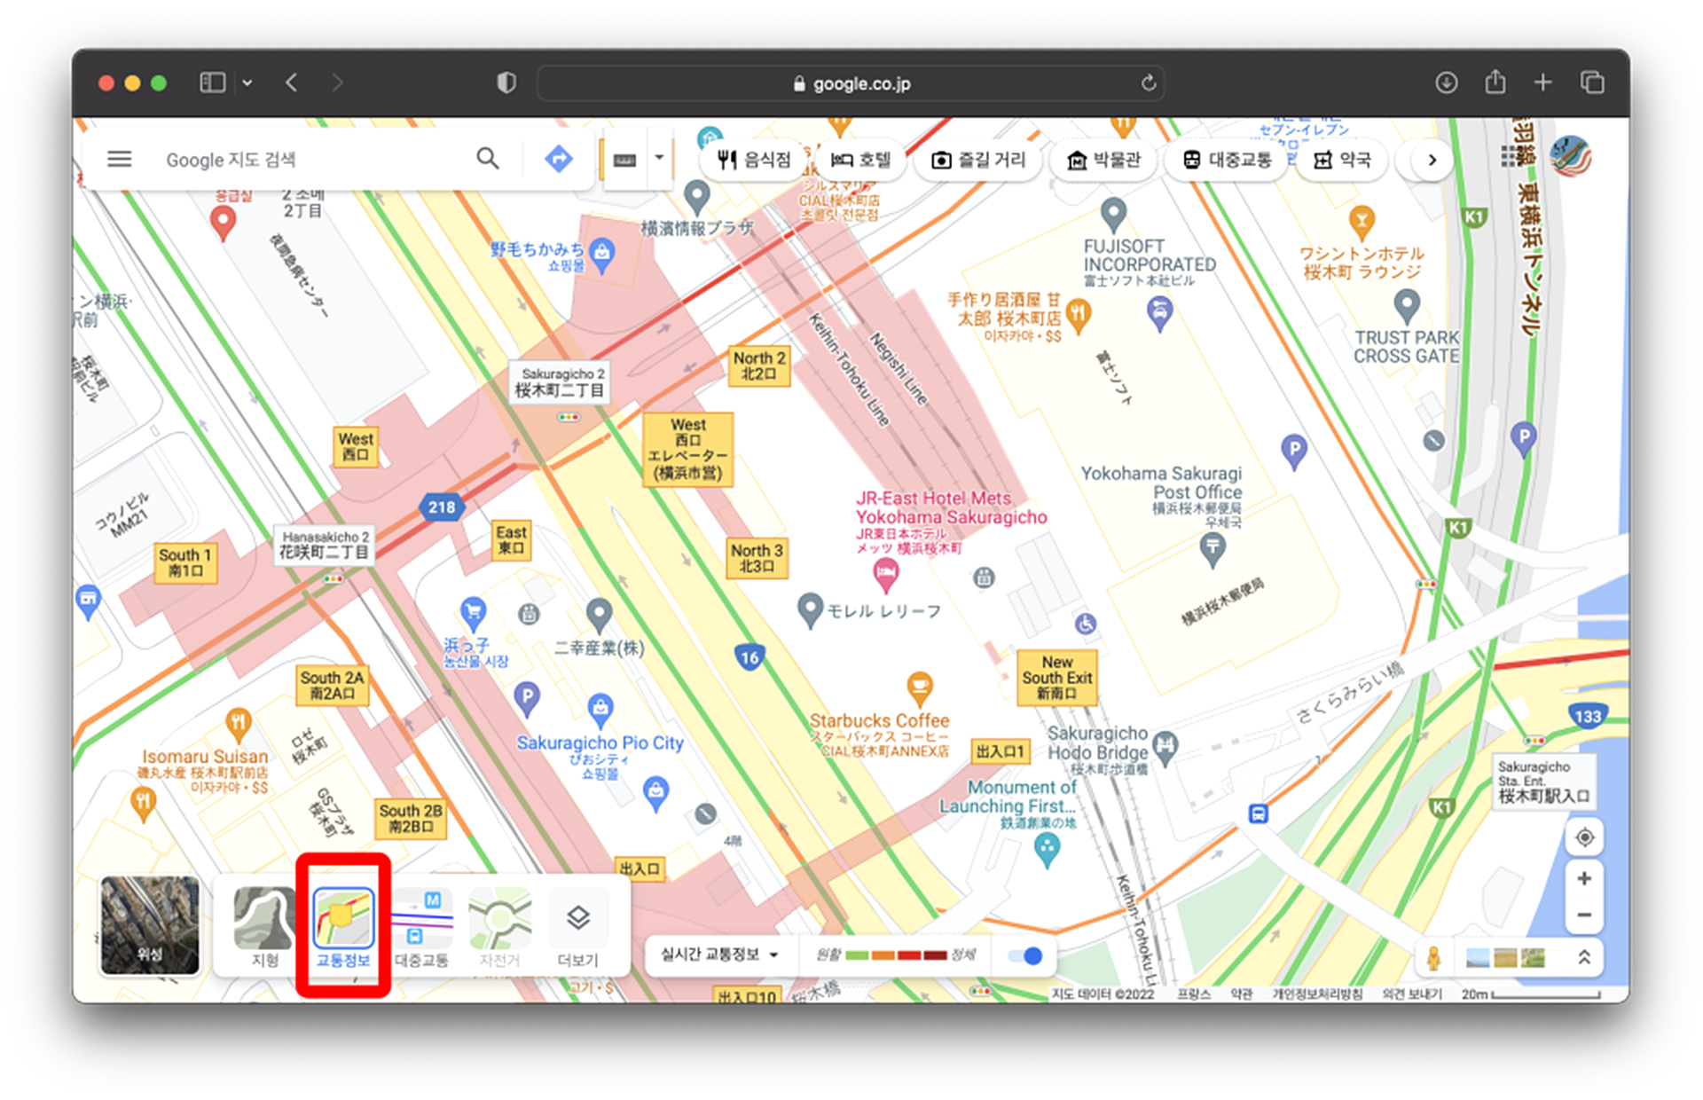This screenshot has width=1703, height=1100.
Task: Open directions with the blue arrow icon
Action: pyautogui.click(x=558, y=160)
